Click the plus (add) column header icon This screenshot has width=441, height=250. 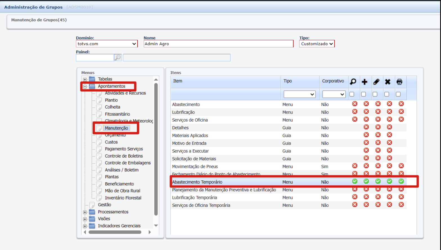click(x=364, y=82)
